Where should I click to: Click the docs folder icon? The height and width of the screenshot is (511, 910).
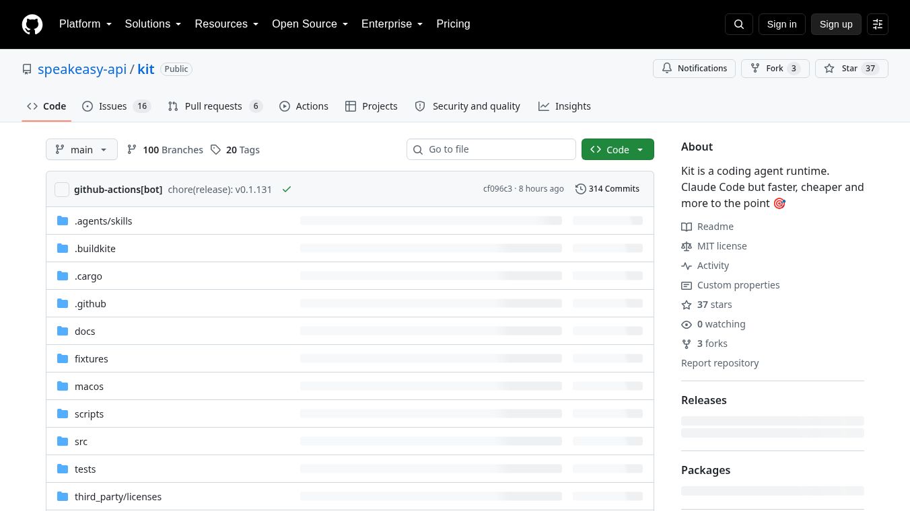pyautogui.click(x=63, y=331)
